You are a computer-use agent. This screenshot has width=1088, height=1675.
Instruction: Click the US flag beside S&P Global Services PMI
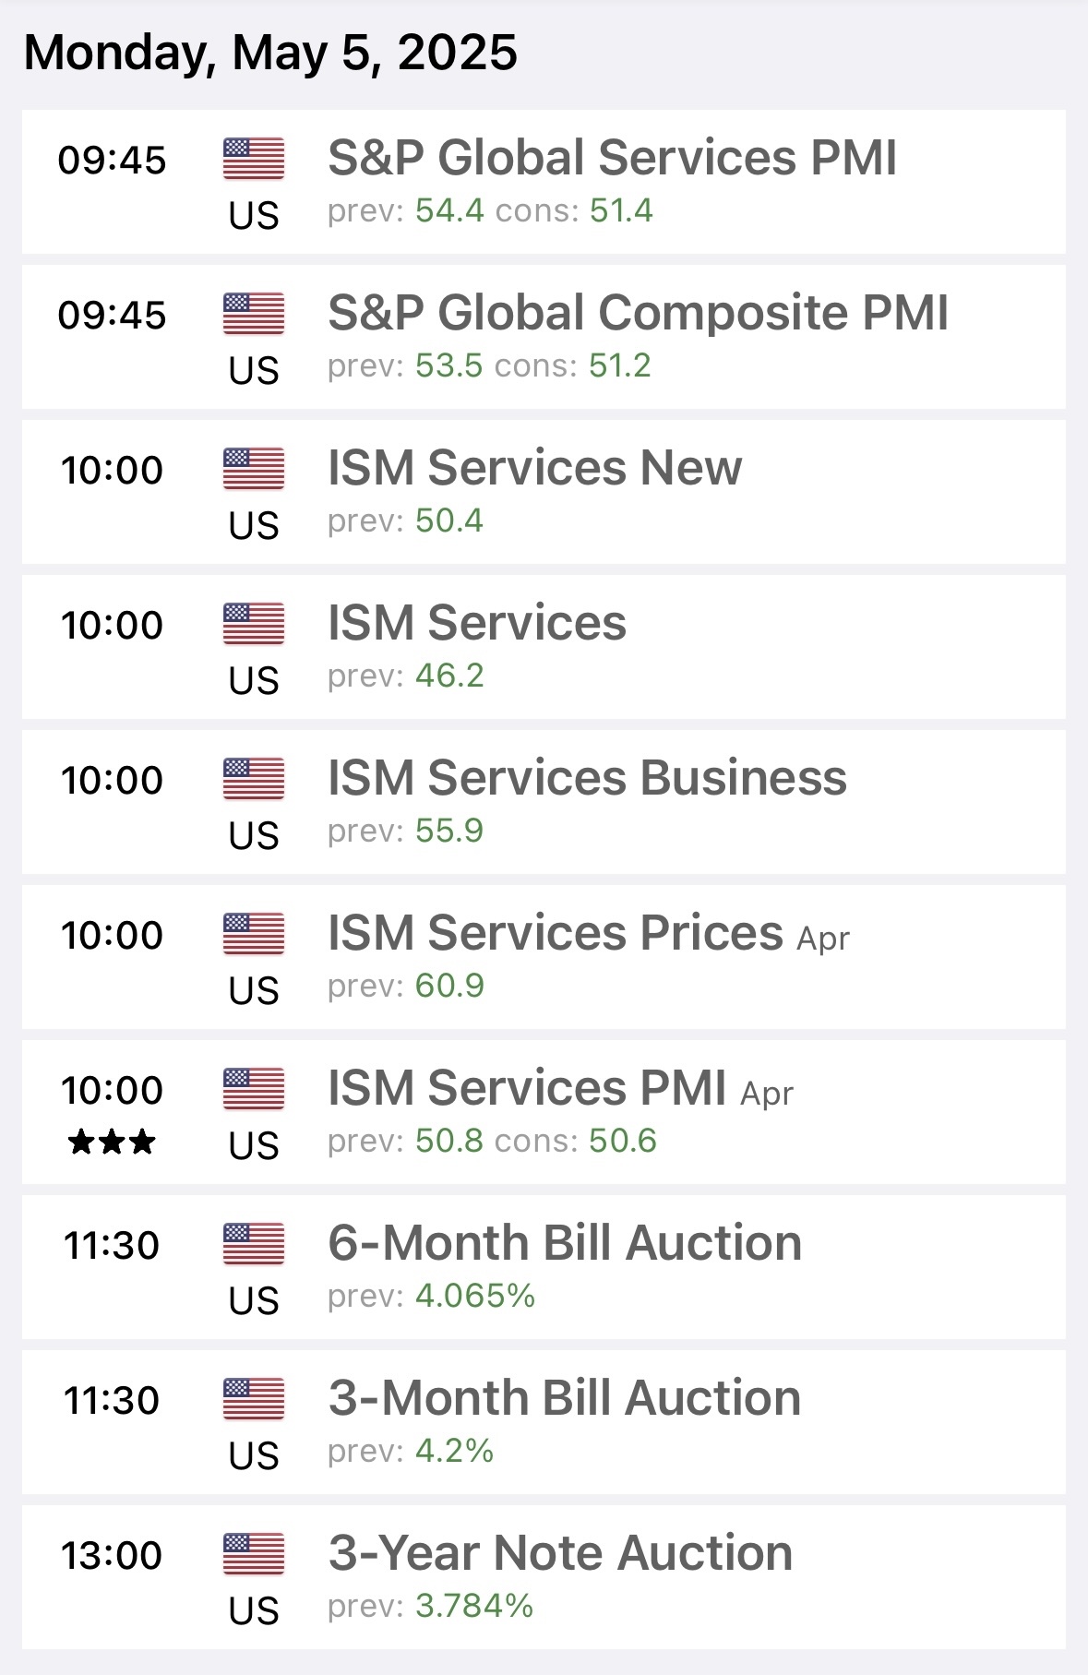254,159
